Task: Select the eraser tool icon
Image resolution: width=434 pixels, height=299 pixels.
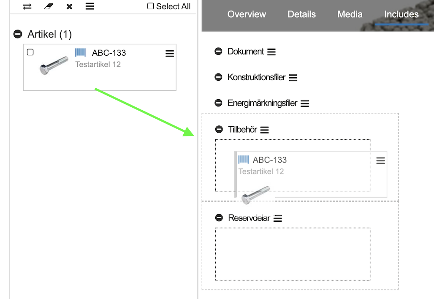Action: (49, 6)
